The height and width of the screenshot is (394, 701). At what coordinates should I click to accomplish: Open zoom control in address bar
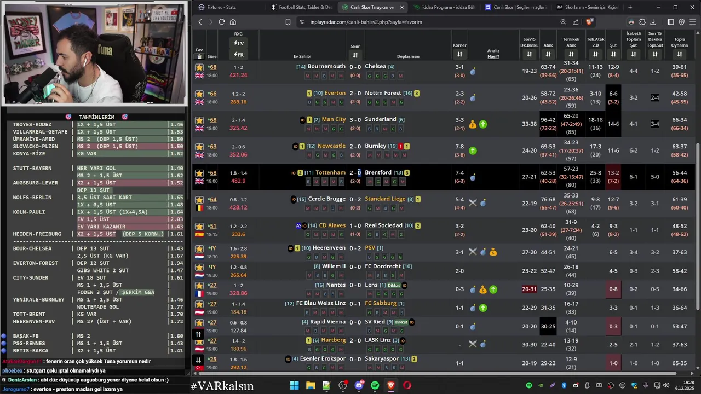563,22
